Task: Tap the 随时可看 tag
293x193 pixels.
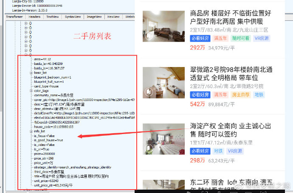Action: tap(241, 39)
